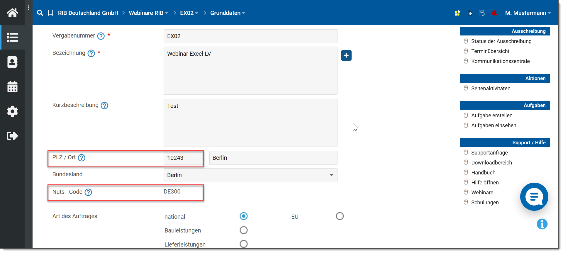
Task: Select the Bauleistungen radio button
Action: coord(243,230)
